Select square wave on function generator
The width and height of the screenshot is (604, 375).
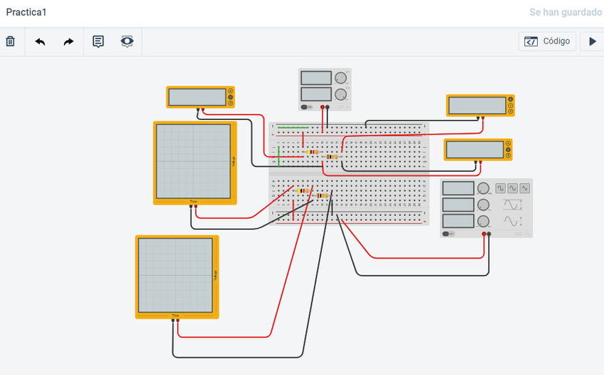[501, 188]
